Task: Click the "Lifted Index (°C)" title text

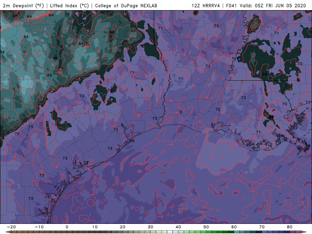Action: click(69, 5)
